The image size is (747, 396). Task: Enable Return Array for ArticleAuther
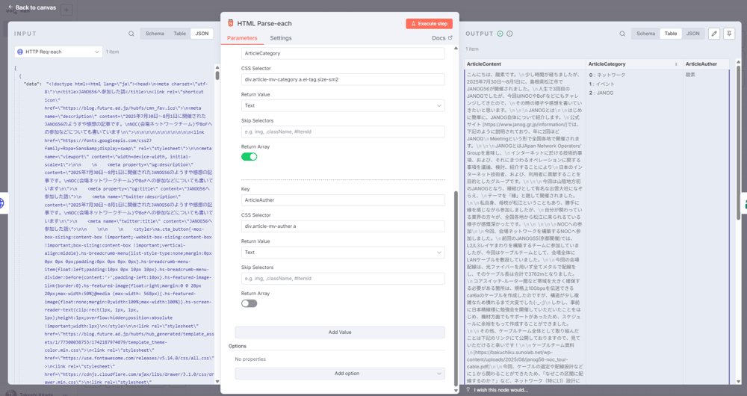249,303
